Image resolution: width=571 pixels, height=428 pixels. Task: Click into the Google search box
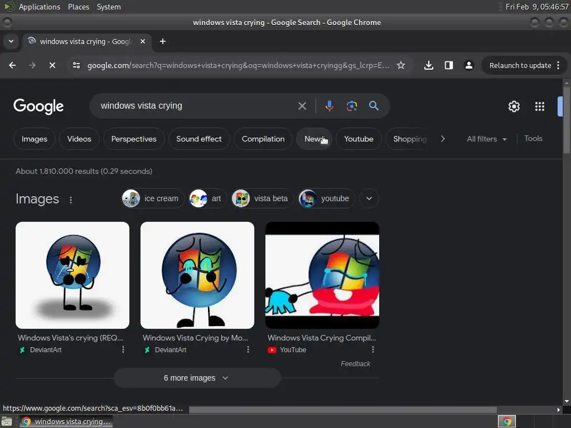click(x=197, y=106)
